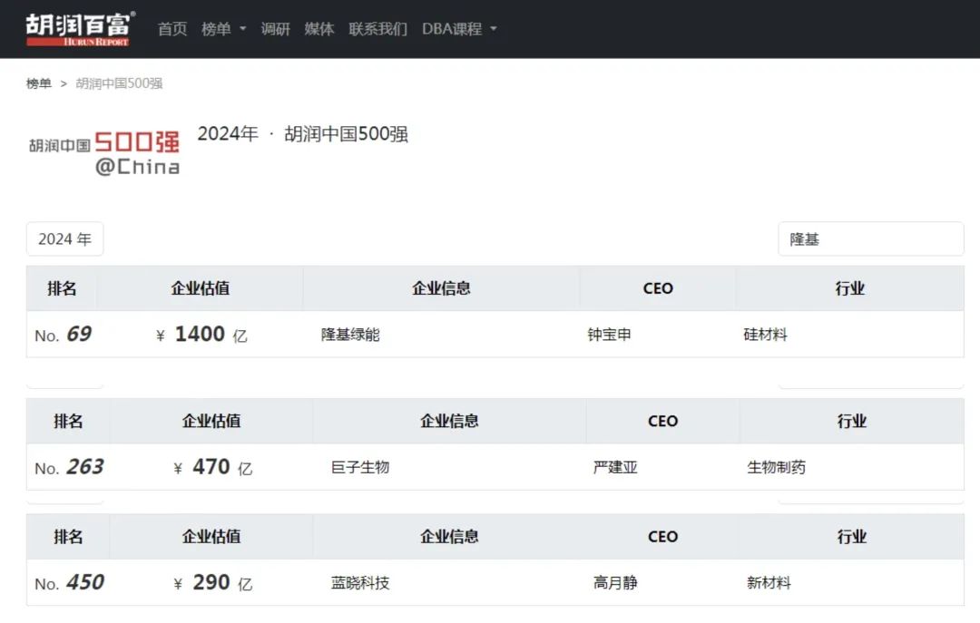The image size is (980, 623).
Task: Open the 蓝晓科技 company entry
Action: 360,583
